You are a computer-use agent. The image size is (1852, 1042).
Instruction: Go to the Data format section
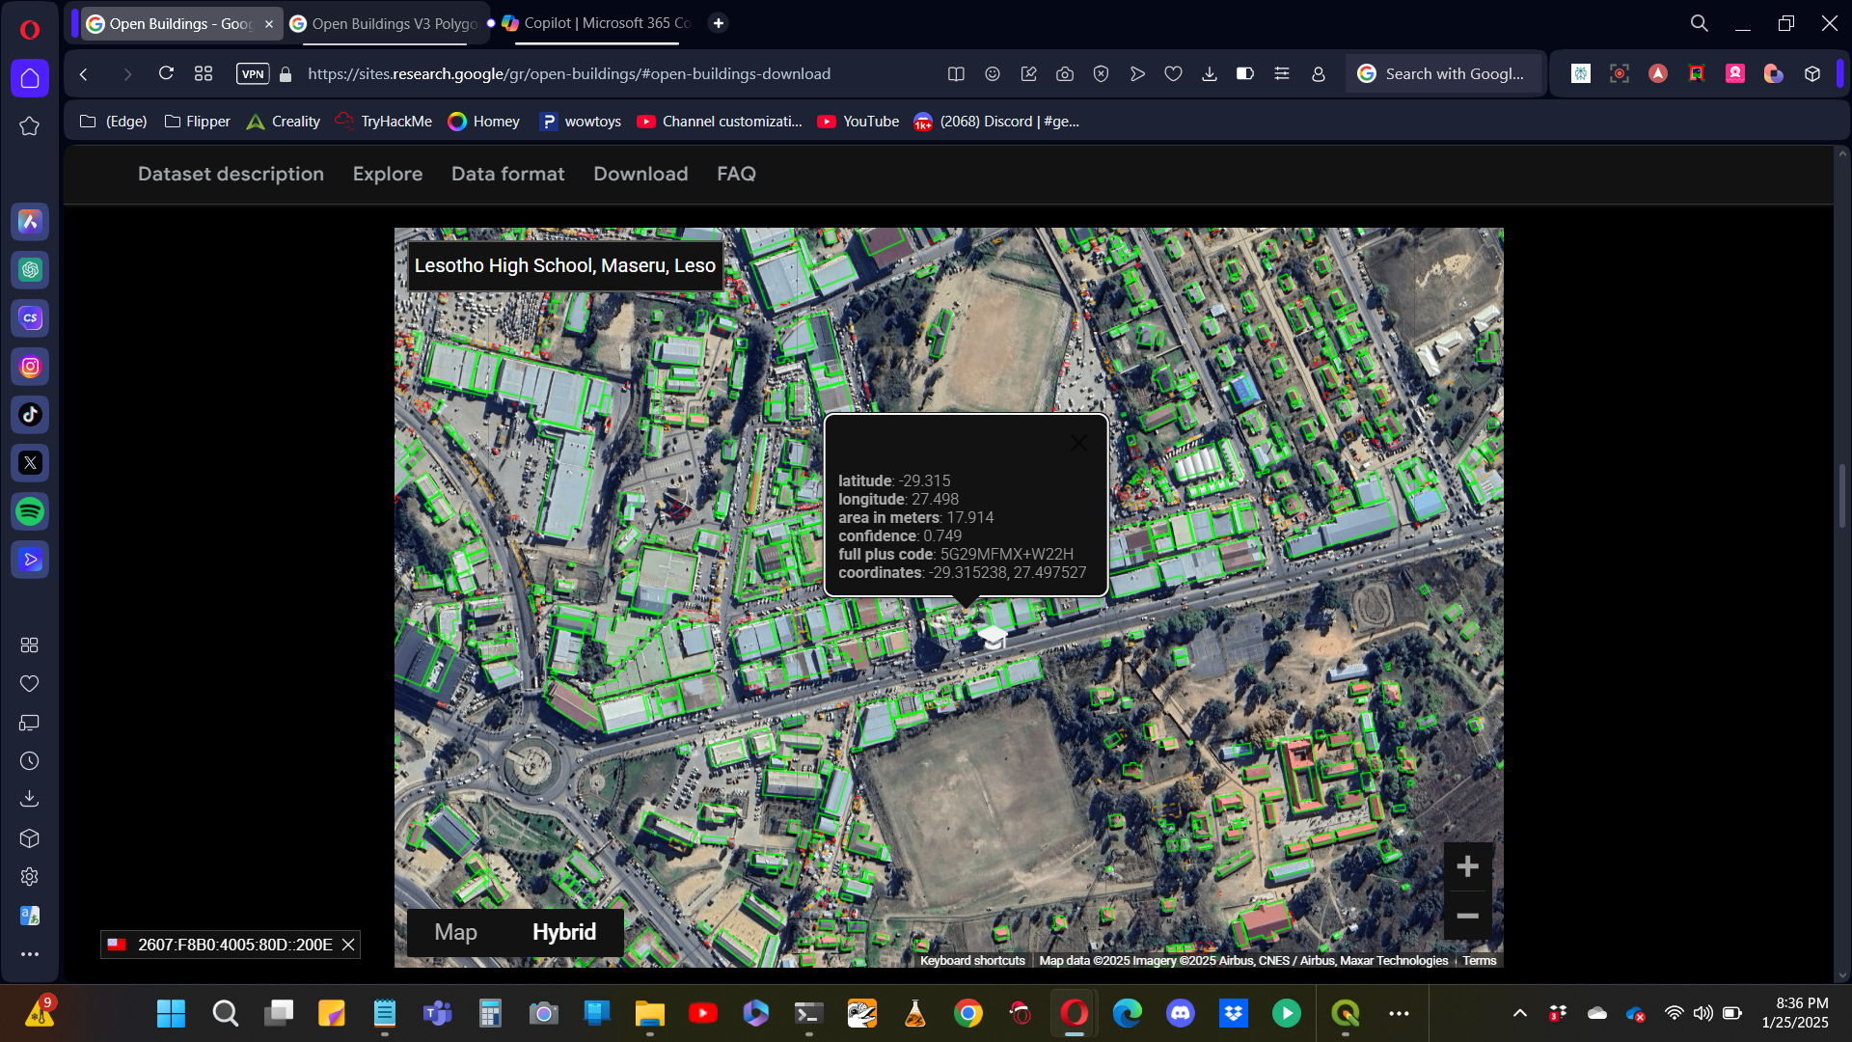[507, 175]
